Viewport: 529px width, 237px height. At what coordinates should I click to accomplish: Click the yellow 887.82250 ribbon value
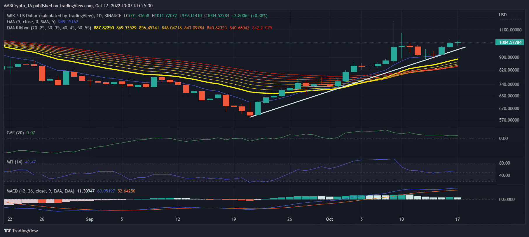coord(104,28)
